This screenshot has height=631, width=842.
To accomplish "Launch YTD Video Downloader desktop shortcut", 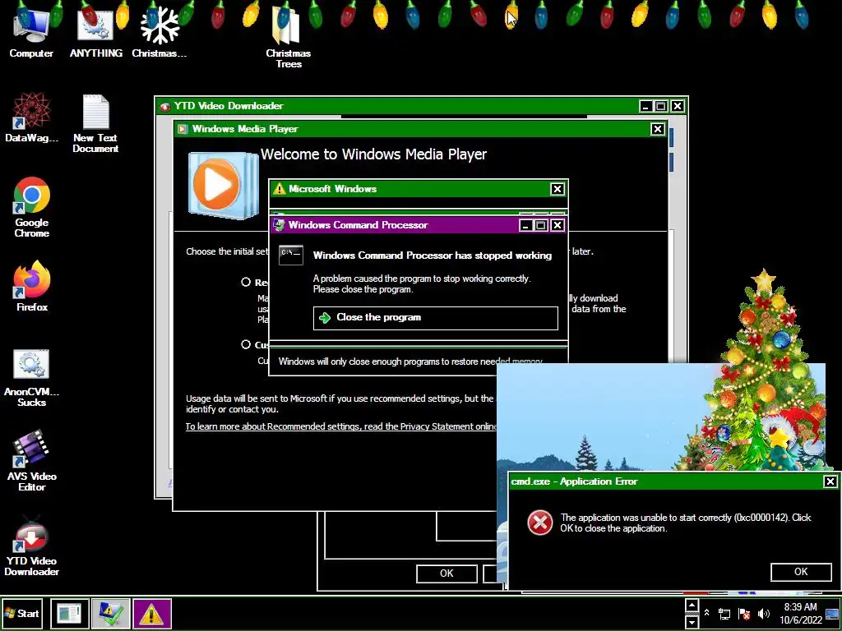I will 32,546.
